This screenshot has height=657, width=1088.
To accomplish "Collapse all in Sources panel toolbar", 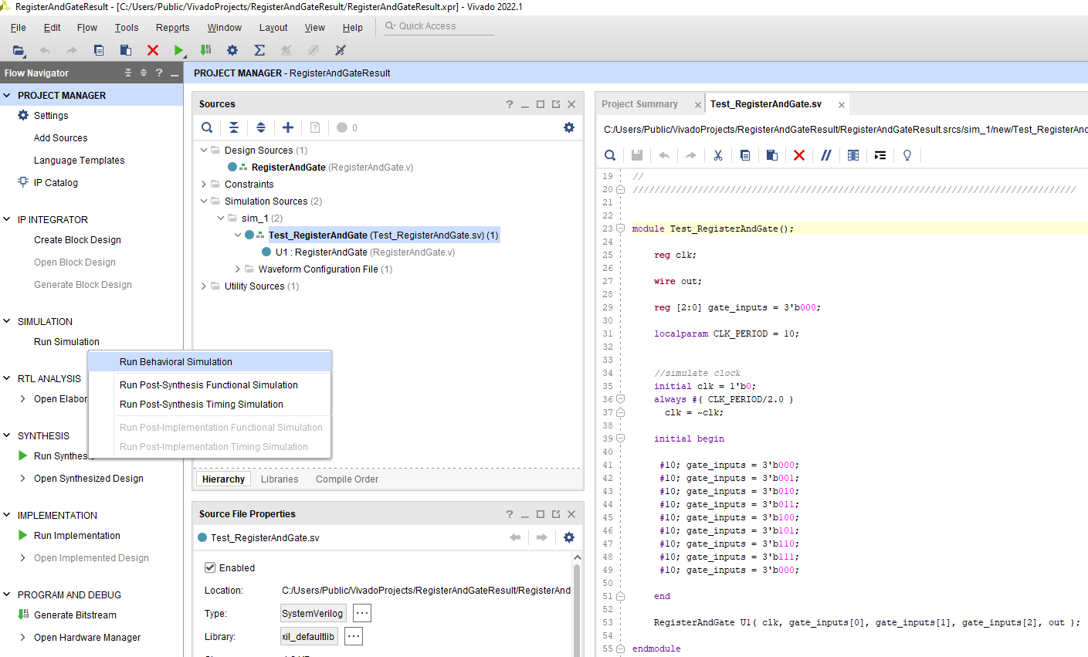I will 234,127.
